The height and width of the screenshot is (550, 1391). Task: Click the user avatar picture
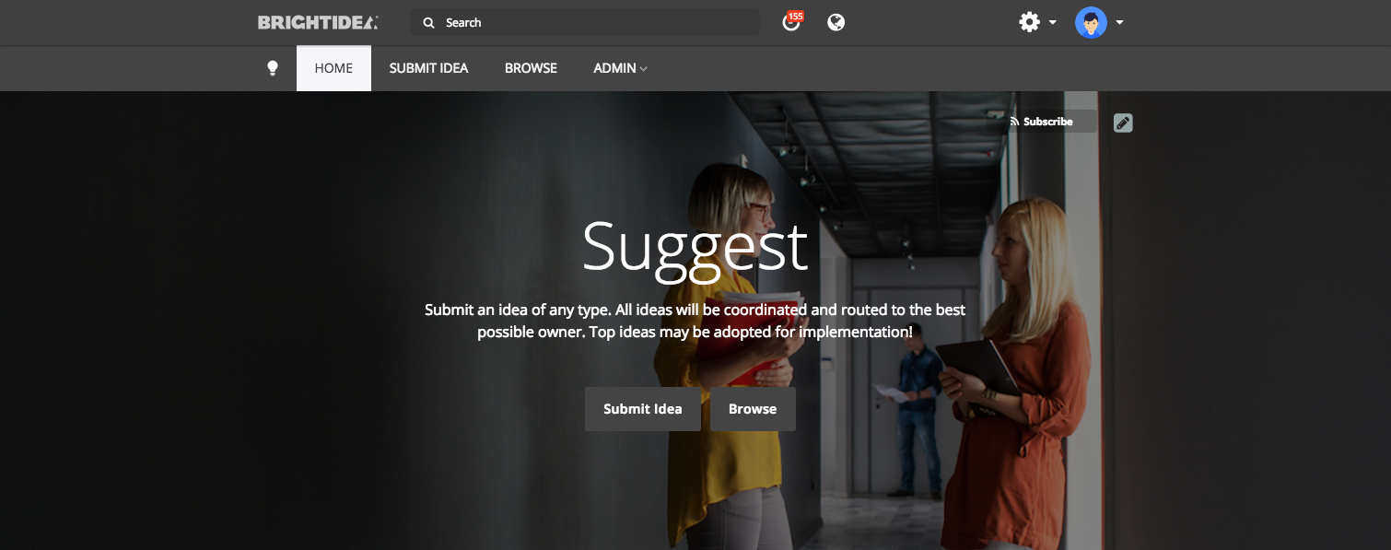(x=1091, y=22)
